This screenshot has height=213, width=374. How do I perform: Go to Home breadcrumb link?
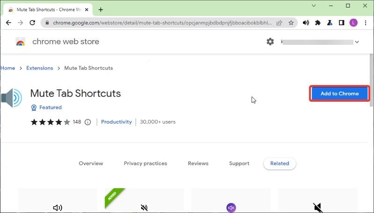[7, 68]
